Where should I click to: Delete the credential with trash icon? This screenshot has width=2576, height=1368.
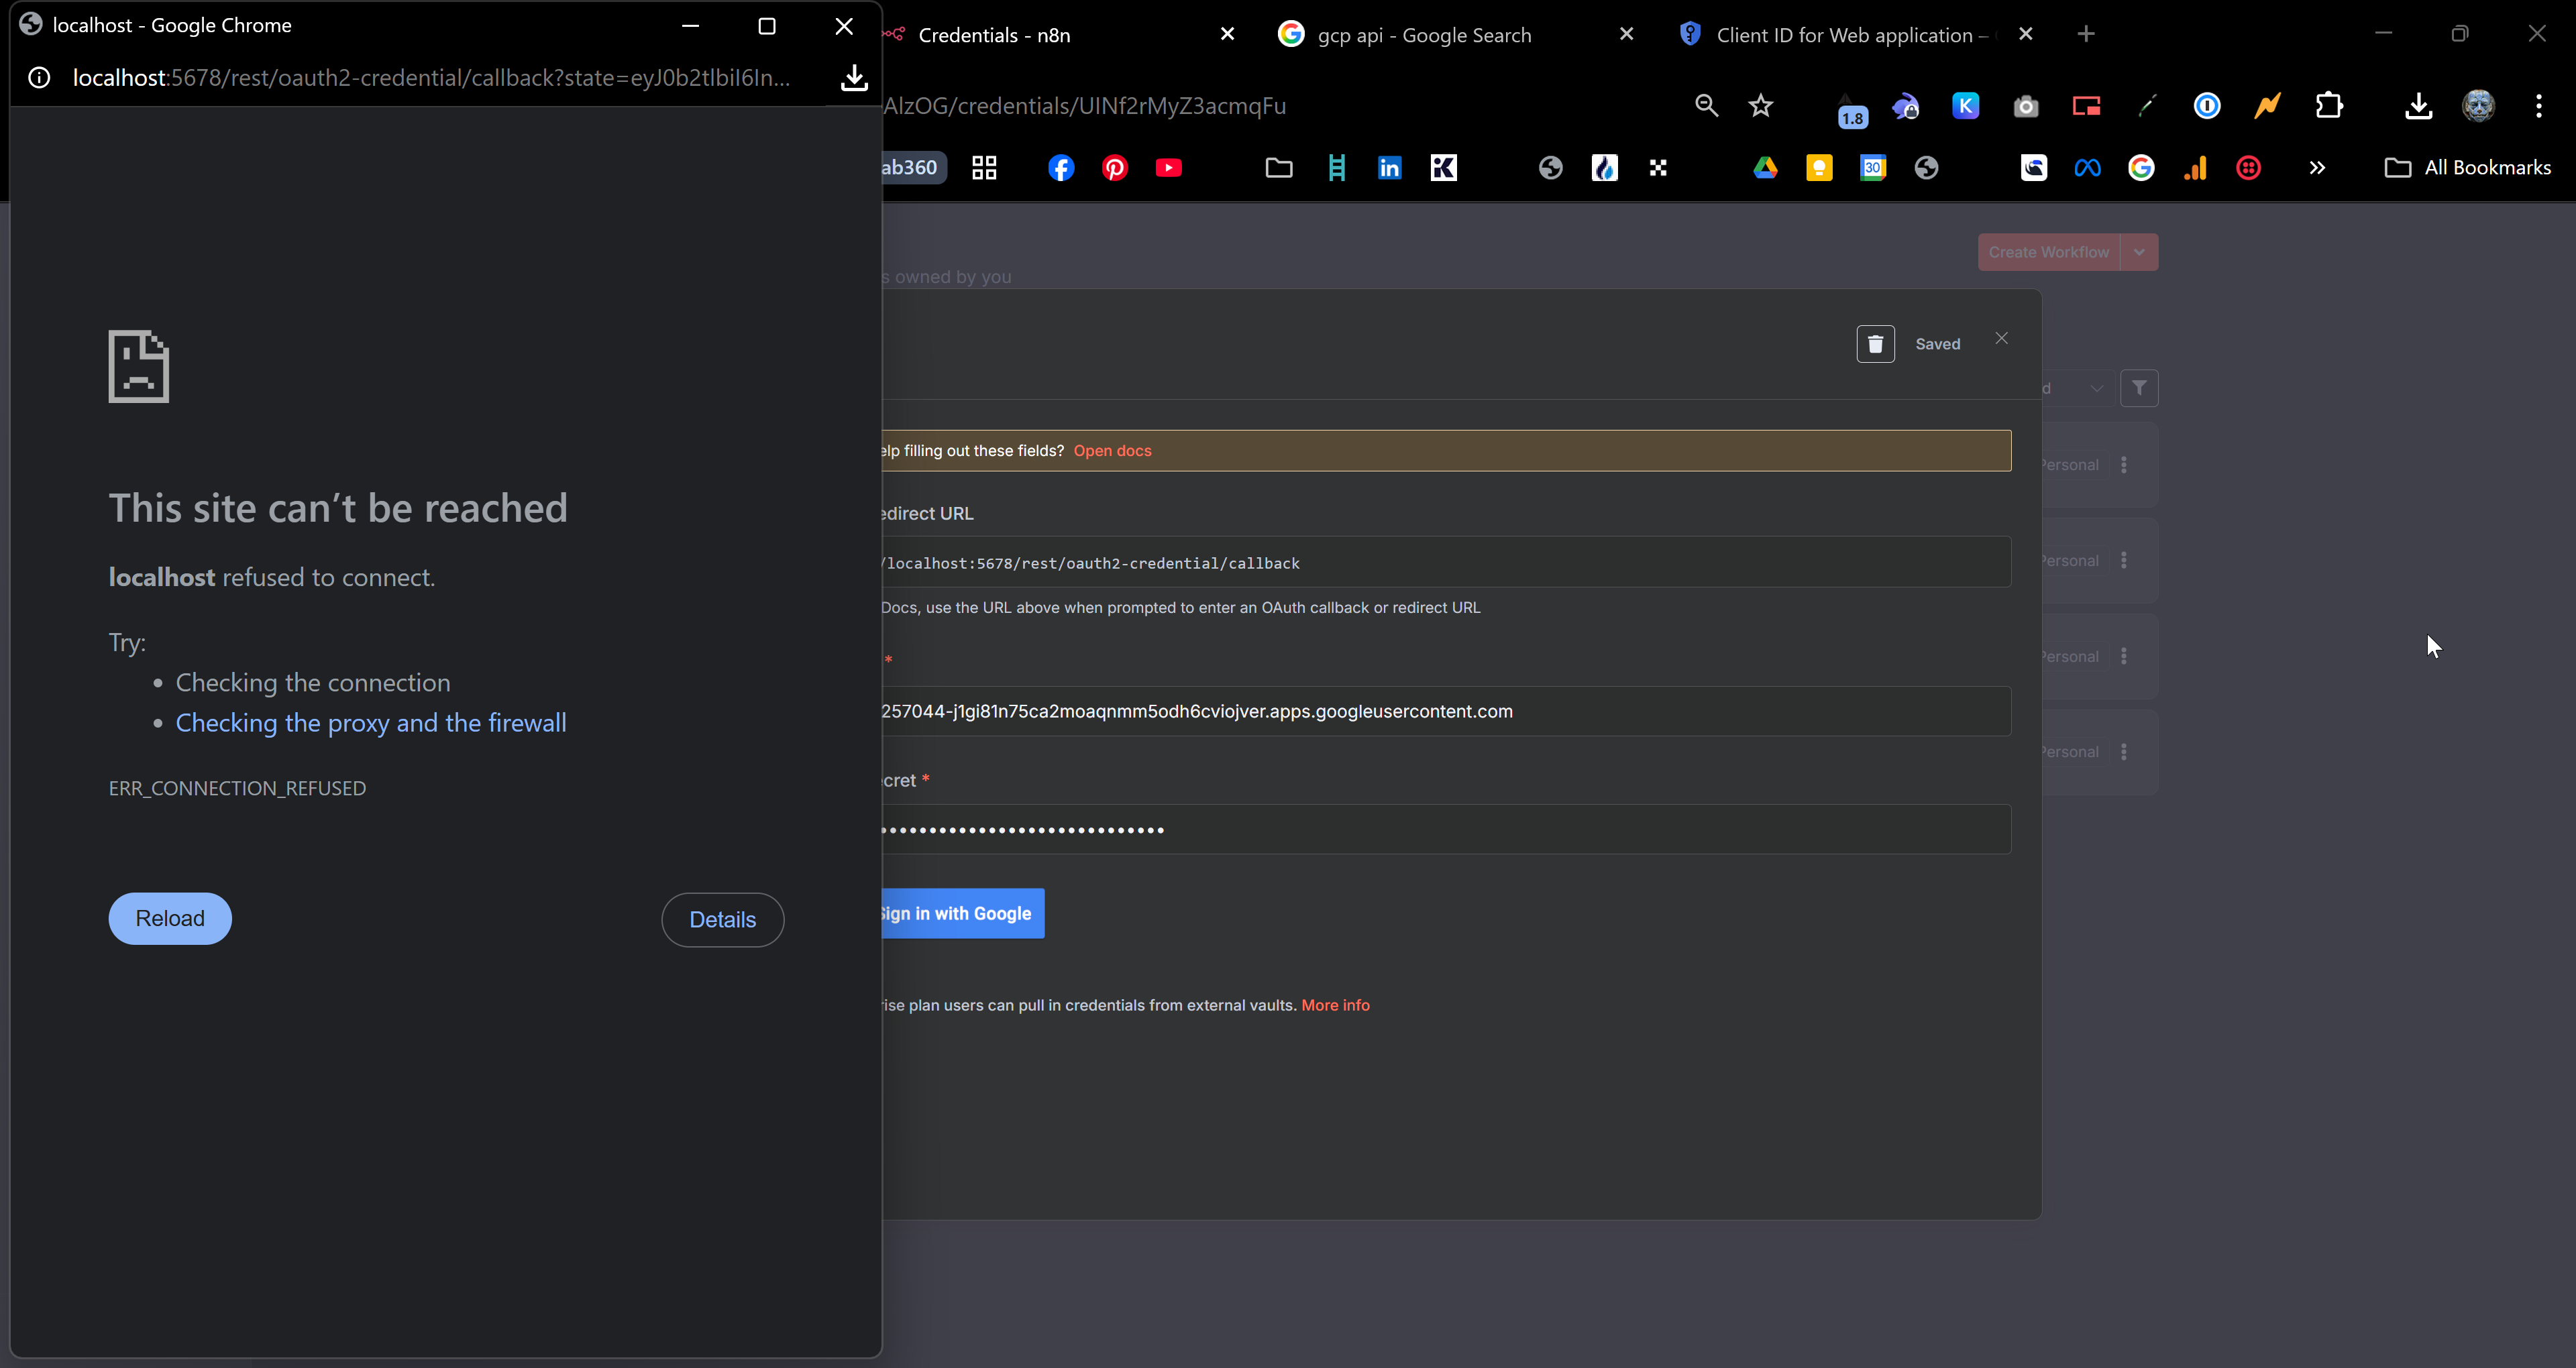coord(1875,344)
